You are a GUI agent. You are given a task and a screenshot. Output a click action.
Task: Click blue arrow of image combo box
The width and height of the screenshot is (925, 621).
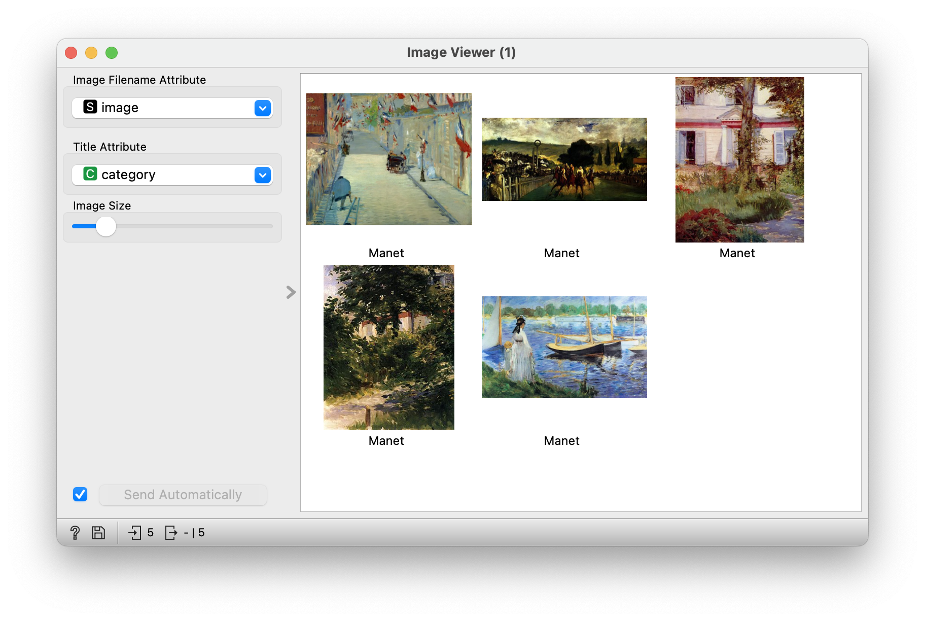pyautogui.click(x=263, y=108)
